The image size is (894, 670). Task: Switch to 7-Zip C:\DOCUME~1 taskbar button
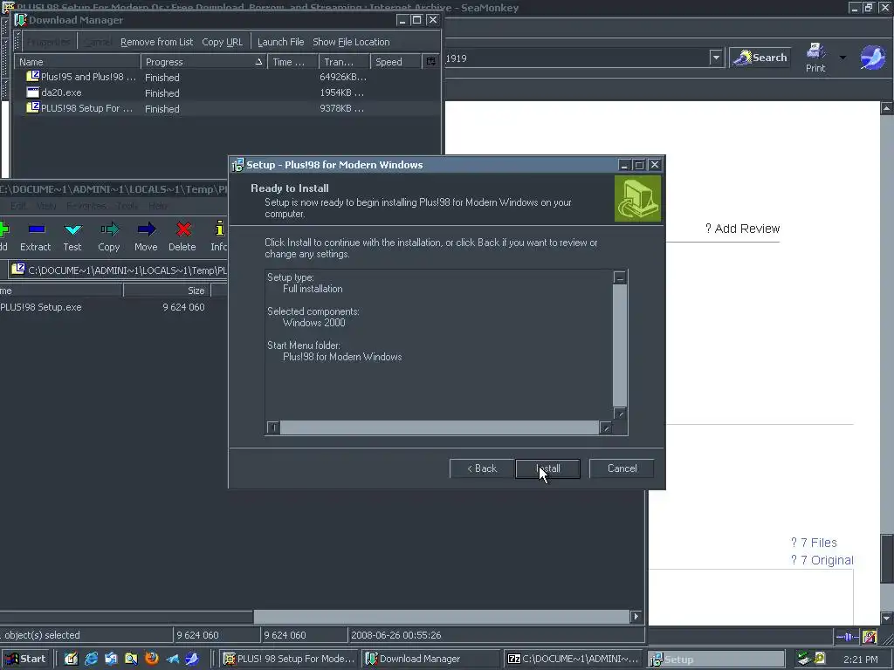click(x=573, y=659)
